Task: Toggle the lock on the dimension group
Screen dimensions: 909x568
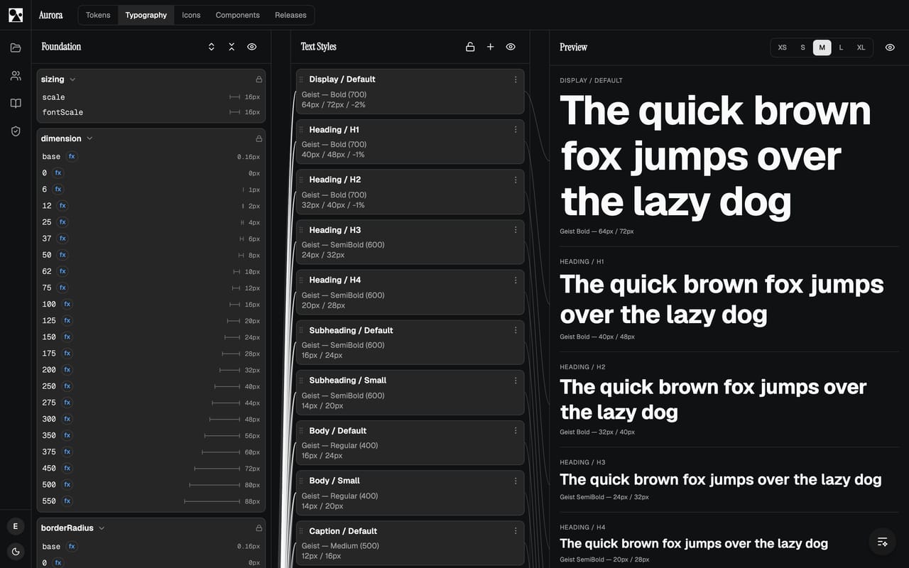Action: (x=259, y=138)
